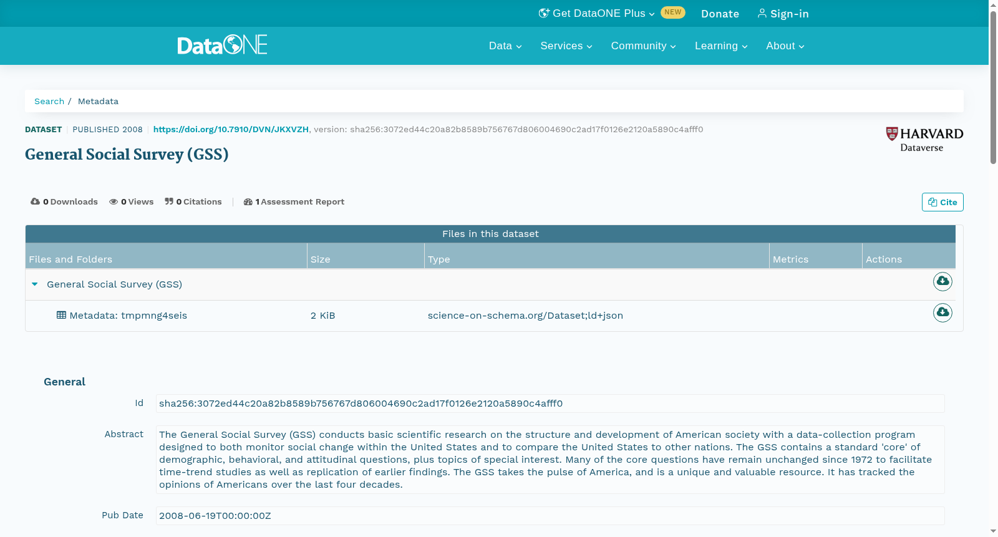Open the Learning menu
998x537 pixels.
(x=721, y=46)
